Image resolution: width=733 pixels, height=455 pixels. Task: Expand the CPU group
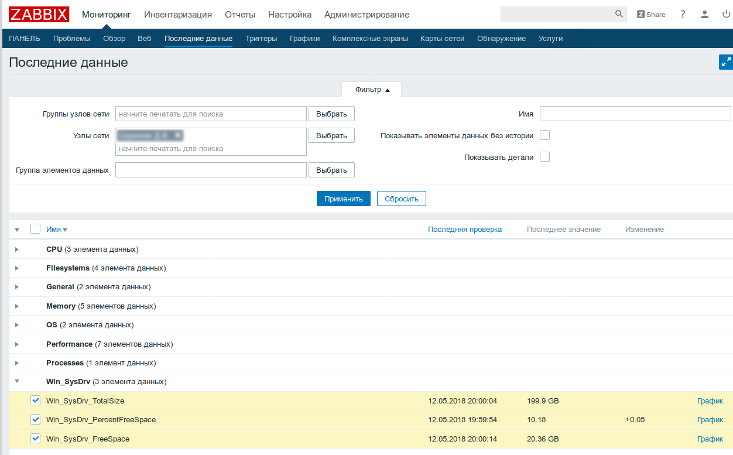[17, 249]
